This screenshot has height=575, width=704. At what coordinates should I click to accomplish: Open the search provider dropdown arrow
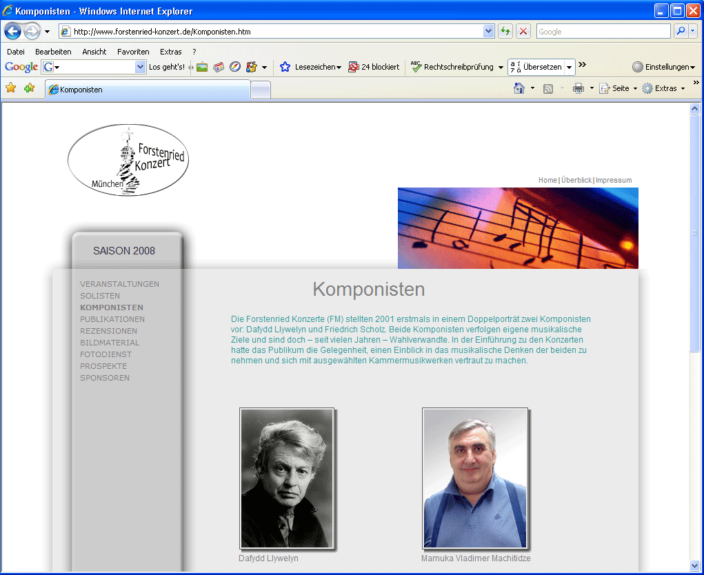click(693, 31)
